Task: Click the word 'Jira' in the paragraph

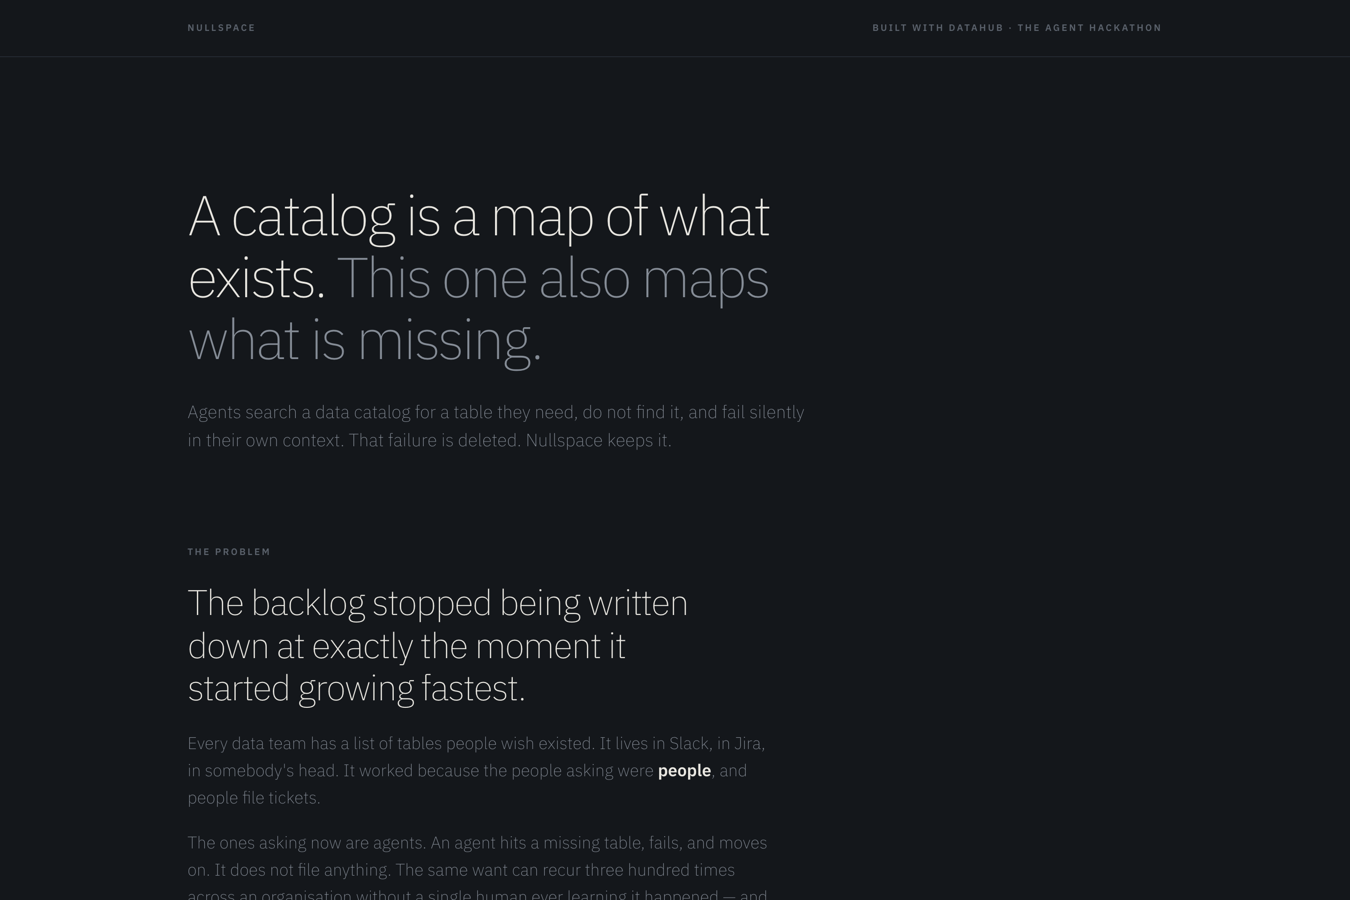Action: (747, 743)
